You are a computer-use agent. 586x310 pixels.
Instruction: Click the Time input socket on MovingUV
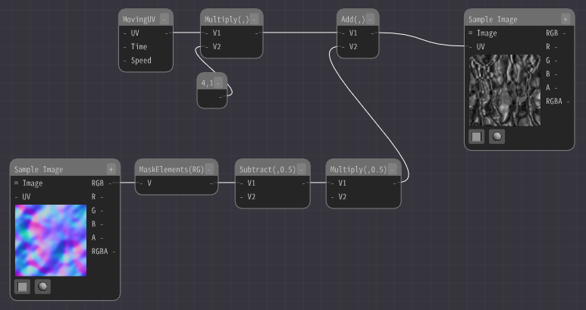point(125,47)
